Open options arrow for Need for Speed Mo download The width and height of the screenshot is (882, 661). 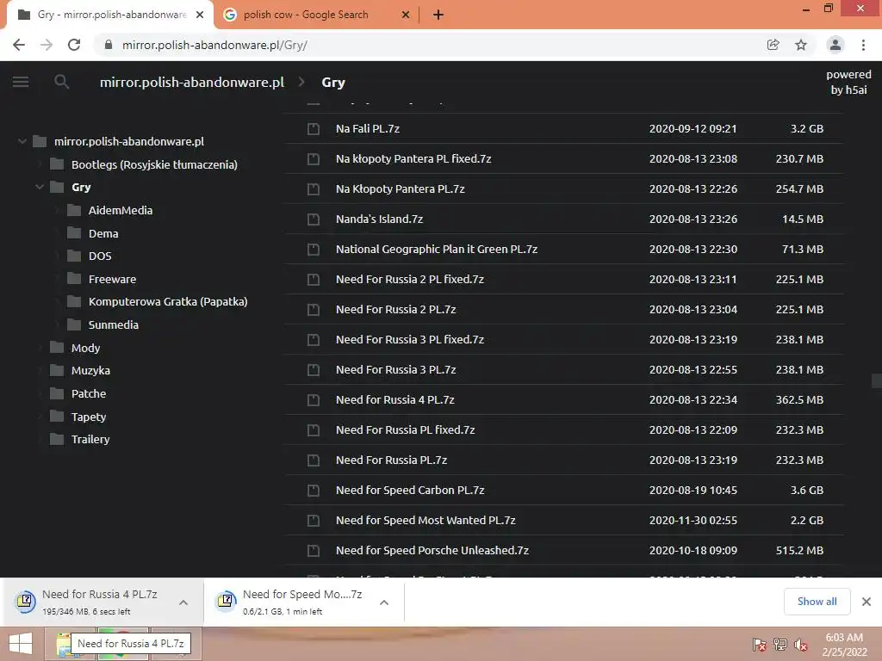[x=384, y=602]
